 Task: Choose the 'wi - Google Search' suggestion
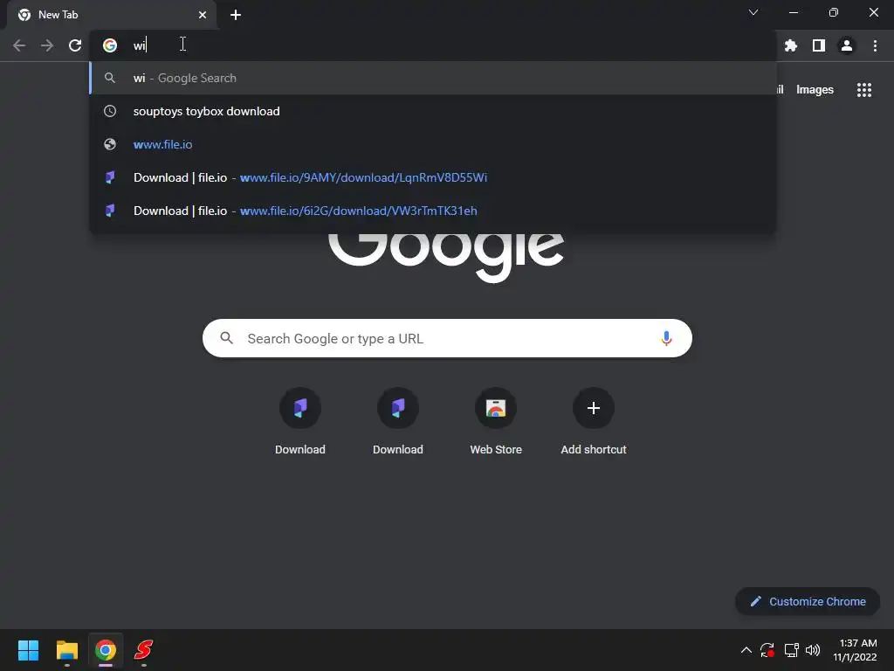[433, 78]
